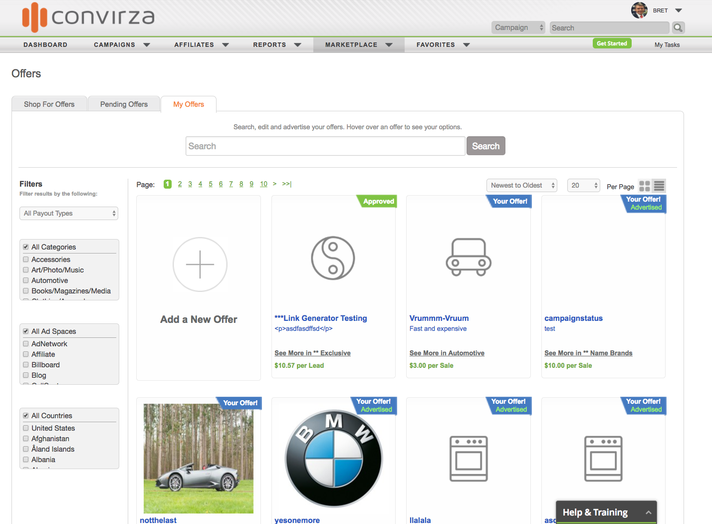Check the Automotive category
712x524 pixels.
click(x=26, y=280)
